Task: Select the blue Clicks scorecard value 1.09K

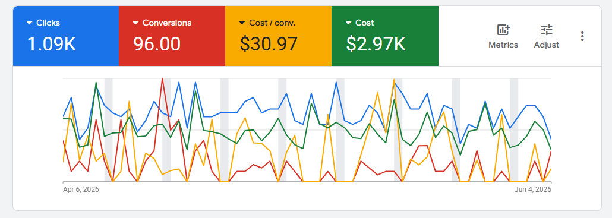Action: click(x=51, y=44)
